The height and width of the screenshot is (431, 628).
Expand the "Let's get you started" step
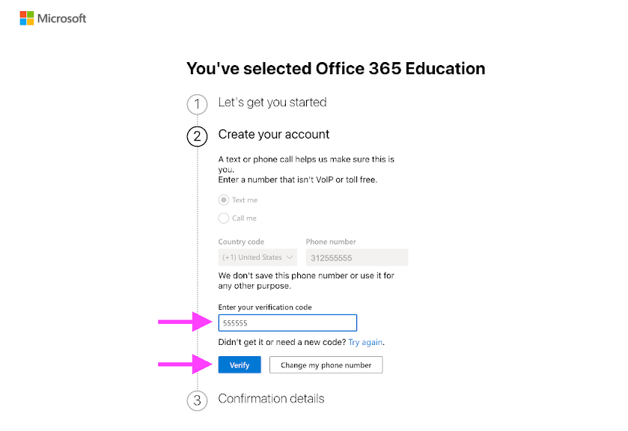pyautogui.click(x=272, y=102)
